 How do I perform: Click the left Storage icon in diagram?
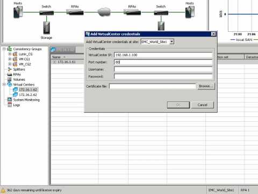point(46,27)
